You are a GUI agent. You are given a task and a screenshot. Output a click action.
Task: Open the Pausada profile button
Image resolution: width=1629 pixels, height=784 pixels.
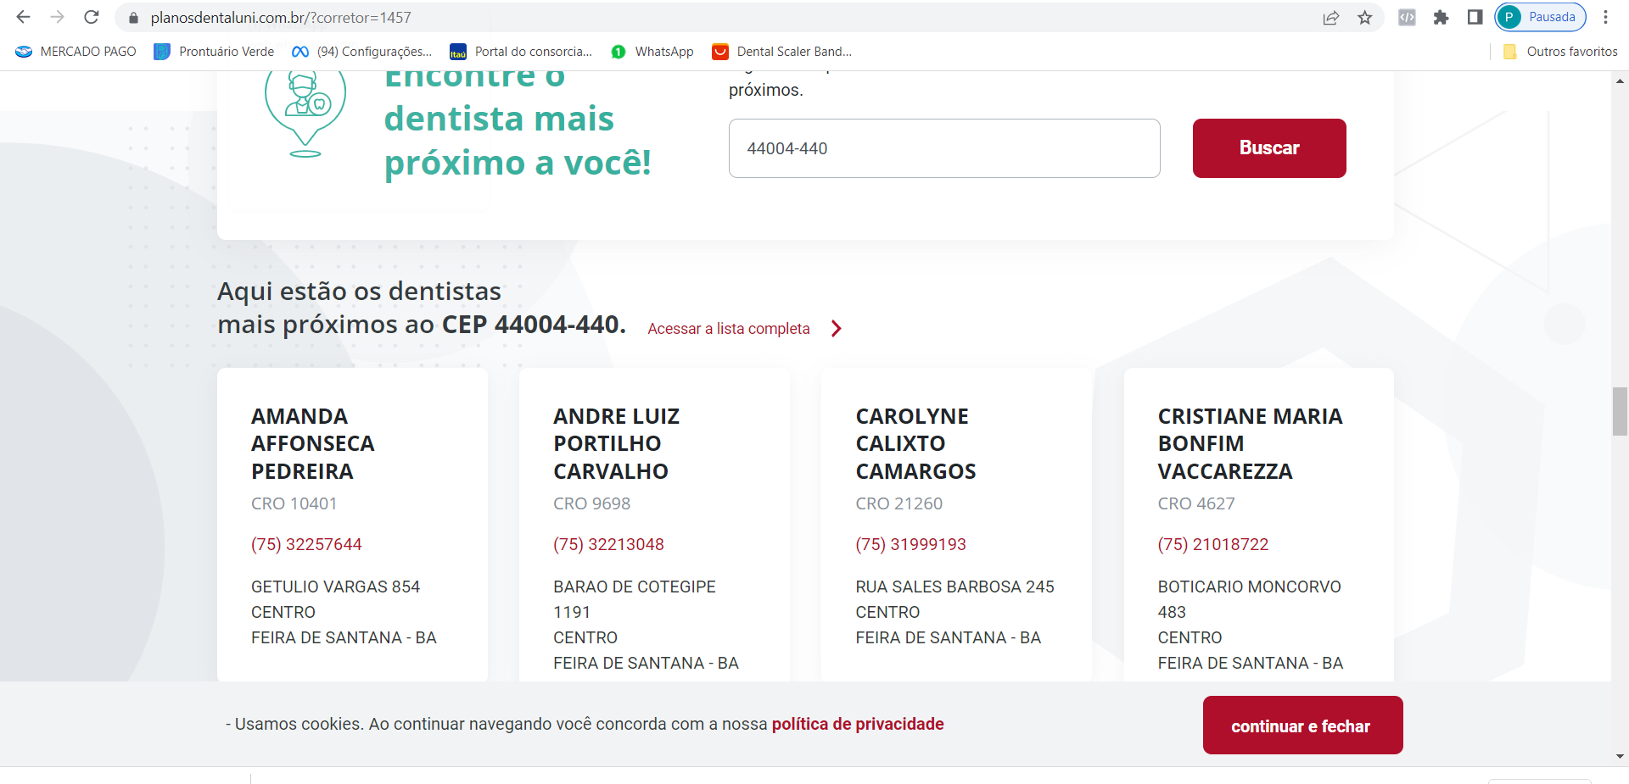tap(1540, 17)
